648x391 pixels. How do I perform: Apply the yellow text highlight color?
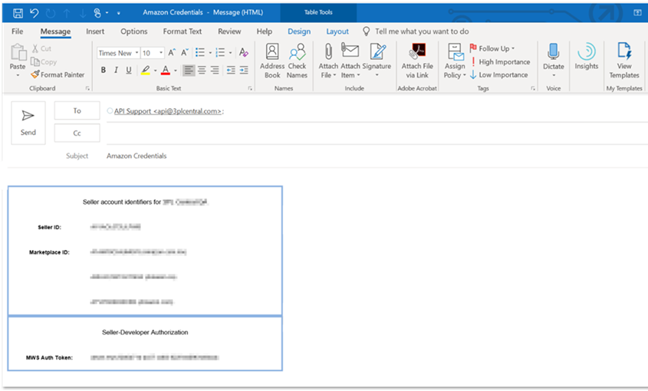(146, 71)
